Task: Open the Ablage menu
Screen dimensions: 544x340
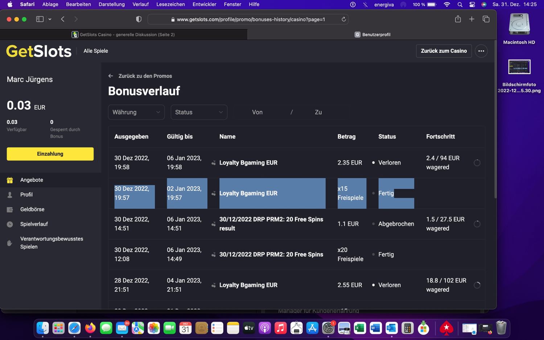Action: [x=50, y=4]
